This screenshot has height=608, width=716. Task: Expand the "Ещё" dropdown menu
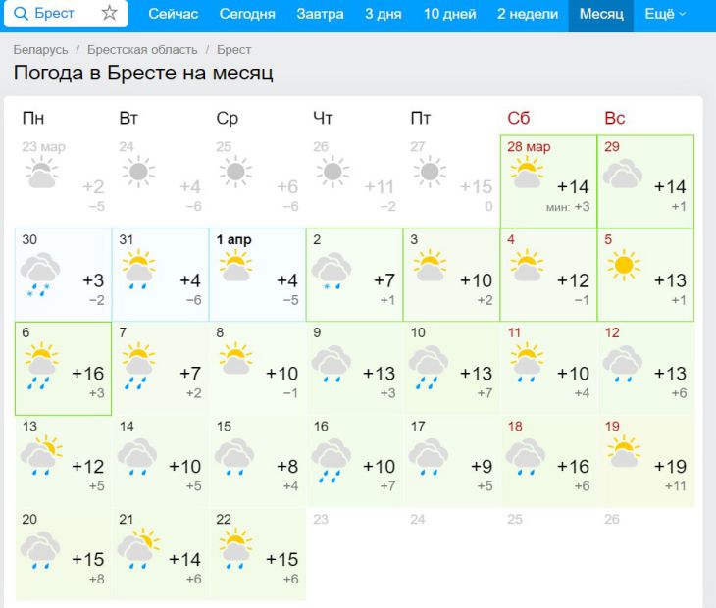666,14
